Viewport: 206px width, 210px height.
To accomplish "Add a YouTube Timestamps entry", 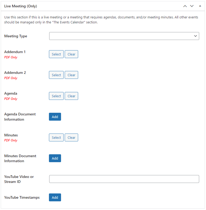I will tap(55, 197).
